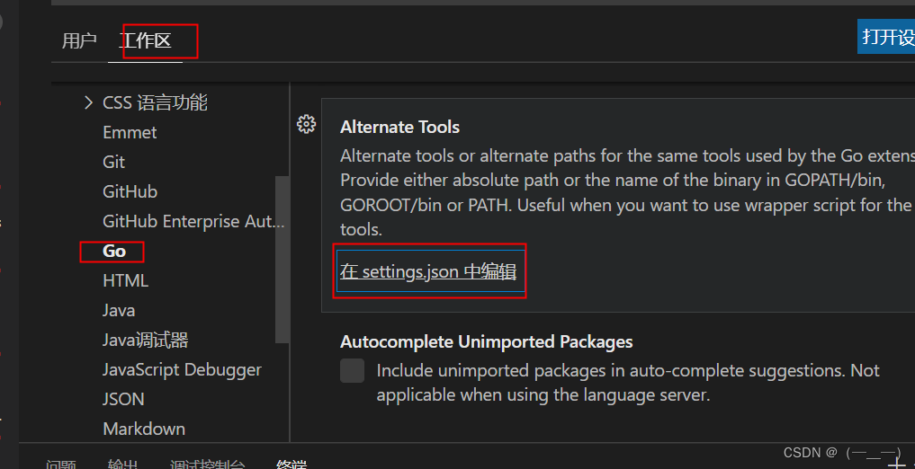Select JavaScript Debugger settings

[182, 369]
